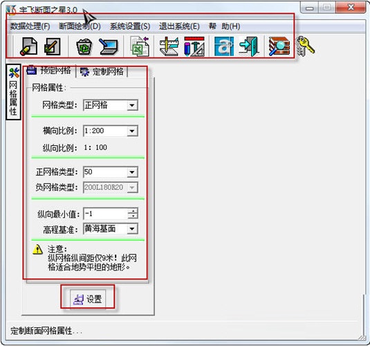Click the 设置 button
370x346 pixels.
88,299
